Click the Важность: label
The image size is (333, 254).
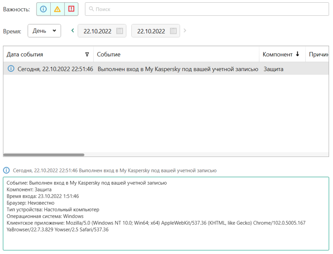tap(16, 9)
